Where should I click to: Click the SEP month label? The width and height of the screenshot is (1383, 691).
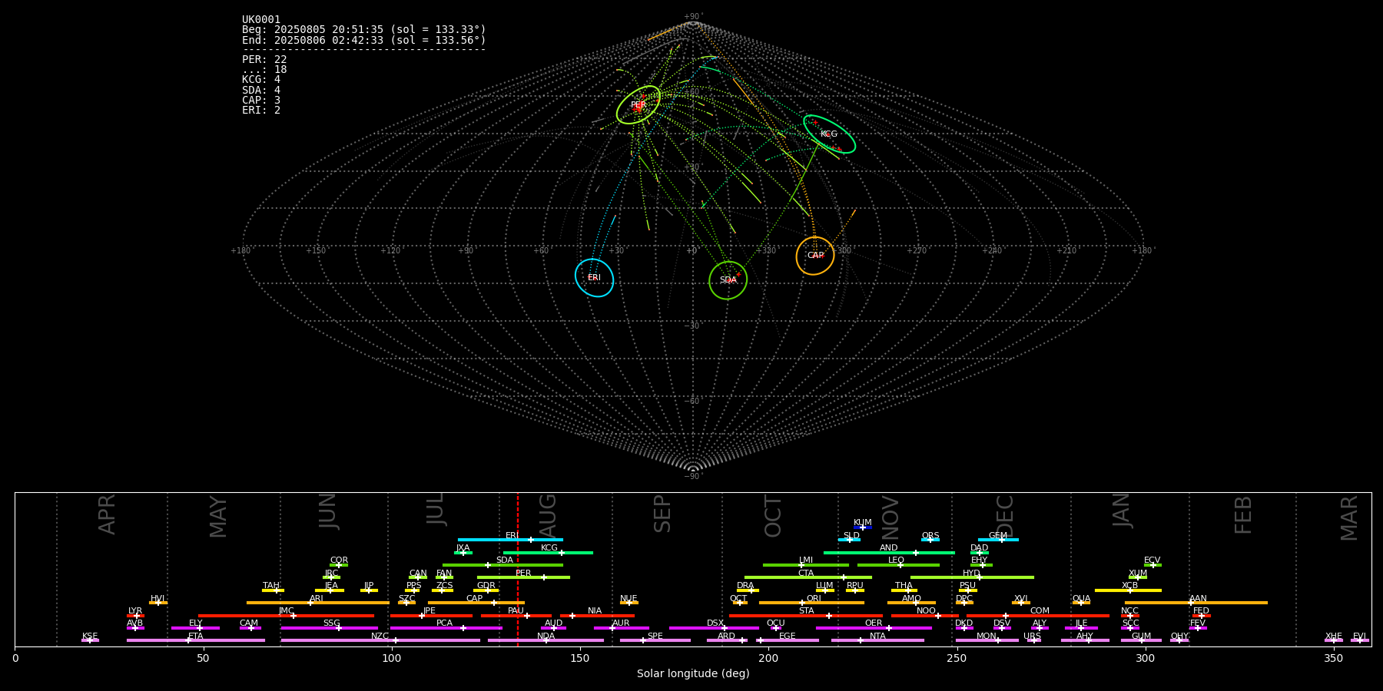(x=662, y=514)
